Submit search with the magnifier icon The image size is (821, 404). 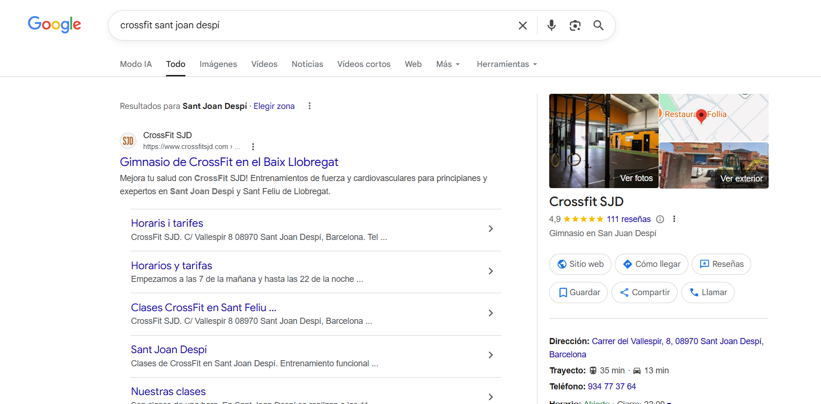pos(598,25)
